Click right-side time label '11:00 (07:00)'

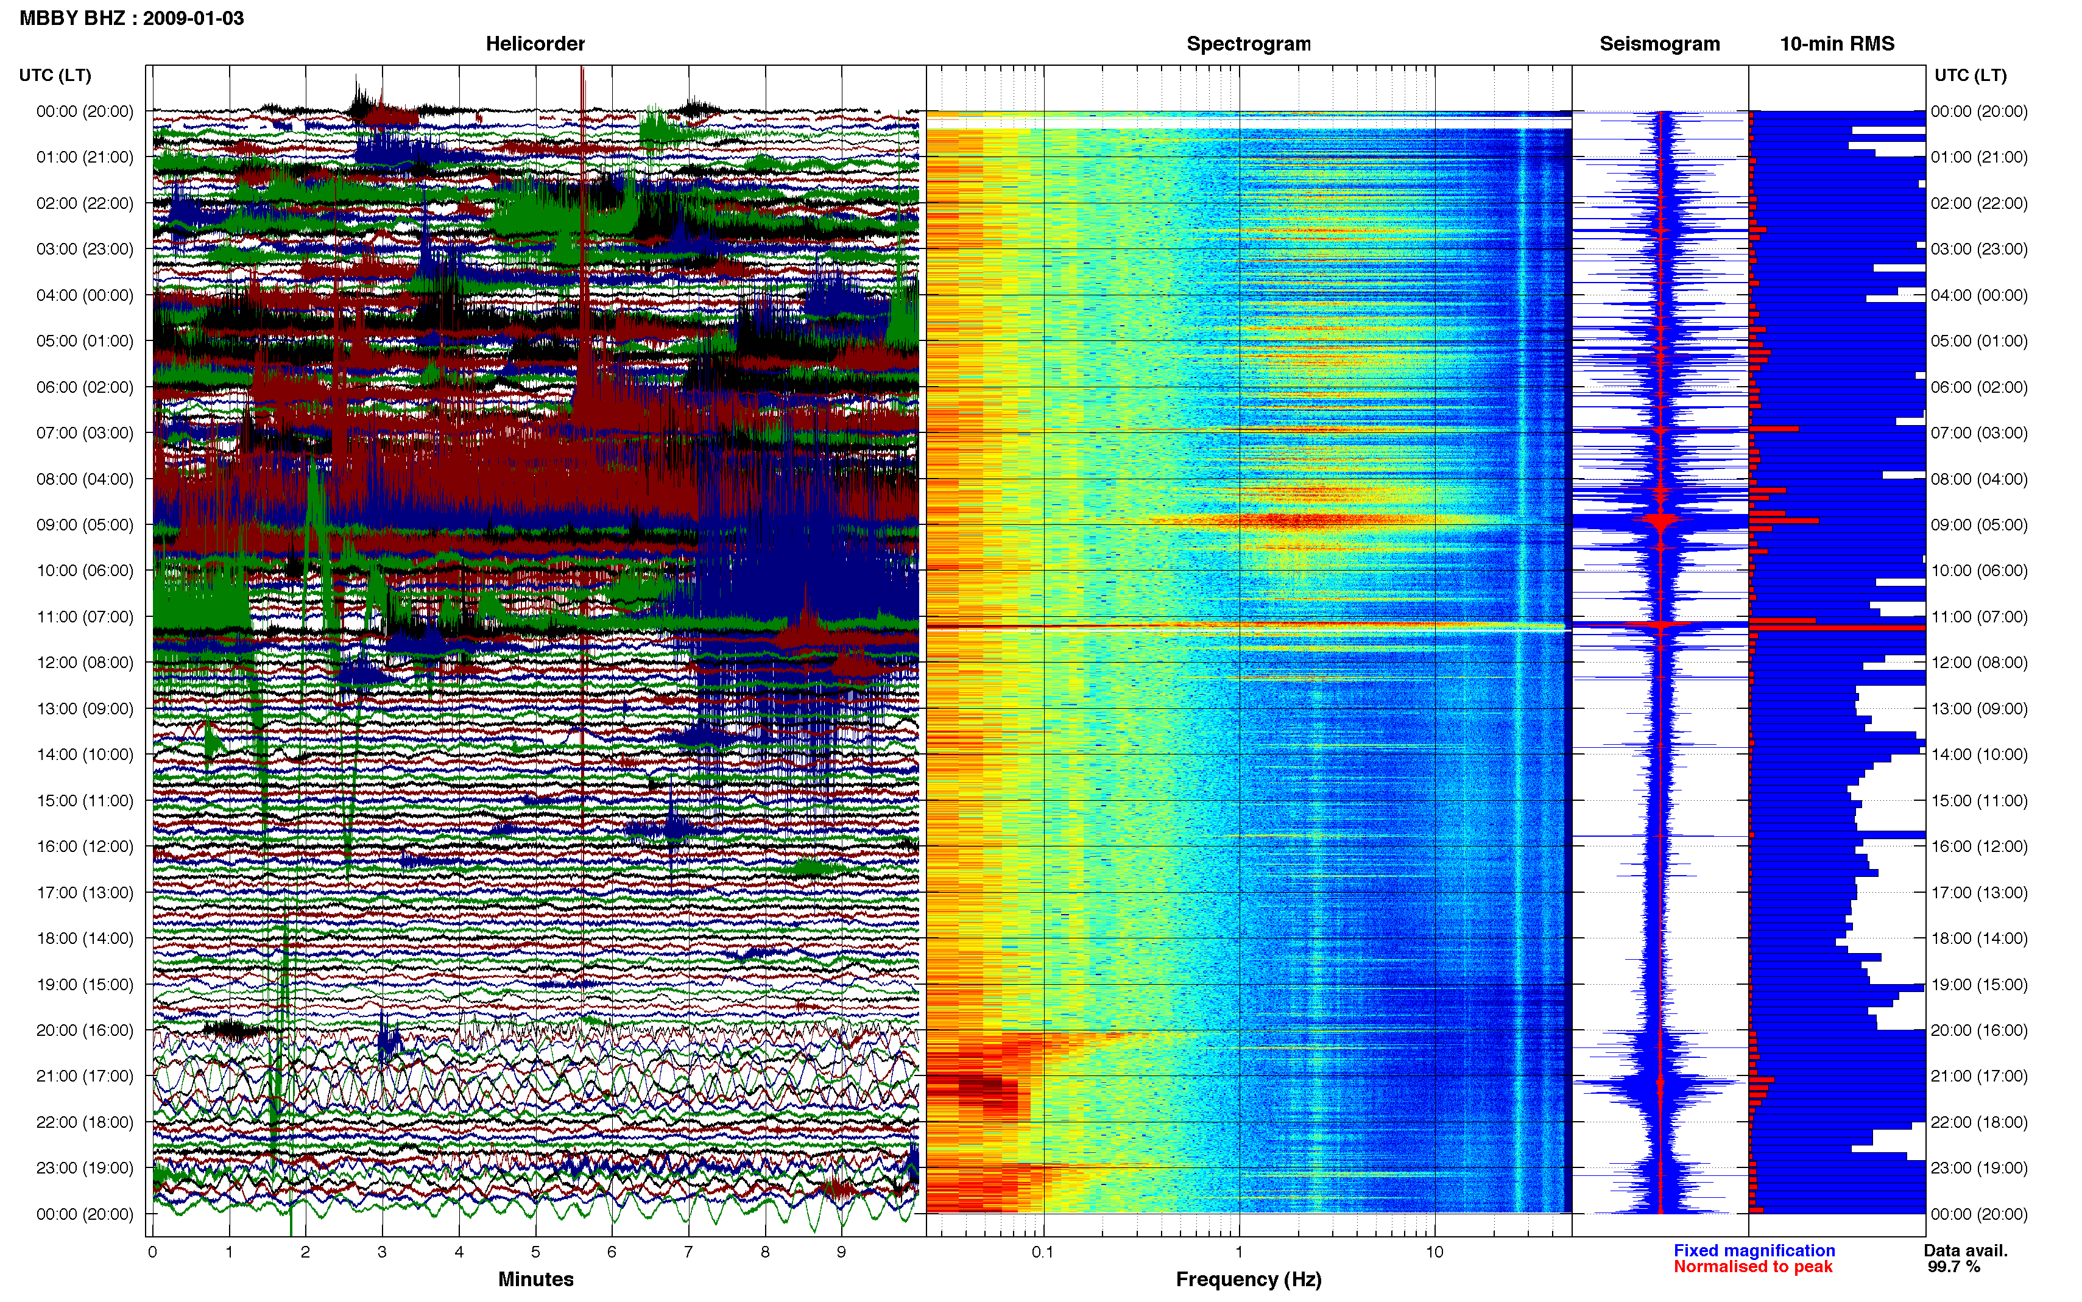coord(1978,616)
